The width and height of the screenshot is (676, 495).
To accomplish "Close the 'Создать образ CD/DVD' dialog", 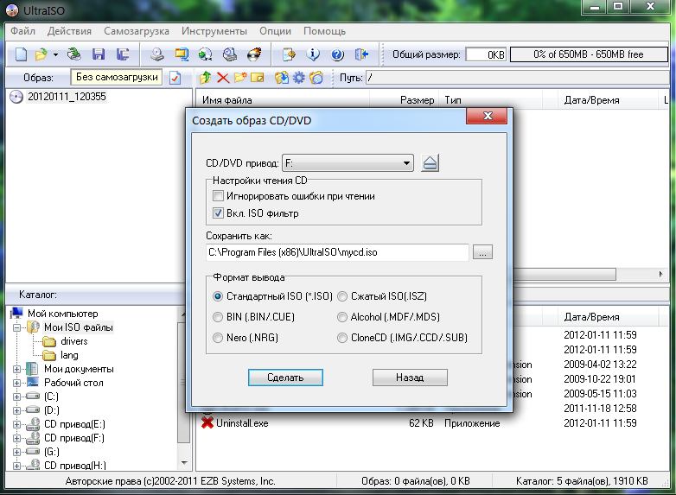I will 487,116.
